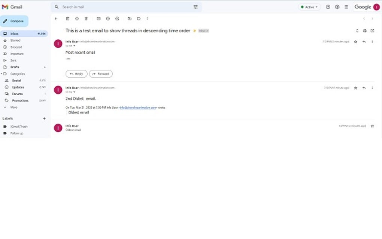
Task: Open the Compose button to write email
Action: [16, 21]
